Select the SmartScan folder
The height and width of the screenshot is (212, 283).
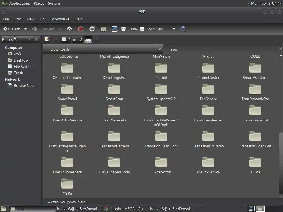pyautogui.click(x=114, y=92)
